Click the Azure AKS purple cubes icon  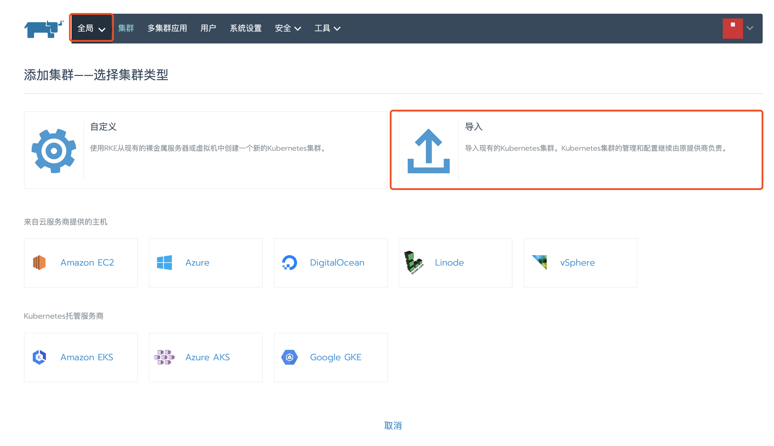click(164, 357)
